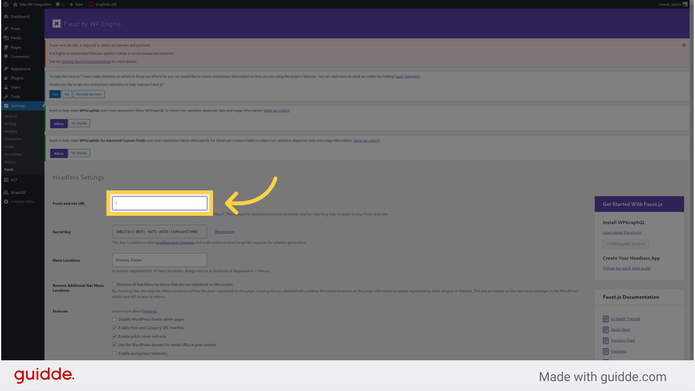This screenshot has width=695, height=391.
Task: Click the Menu Locations input field
Action: click(x=160, y=260)
